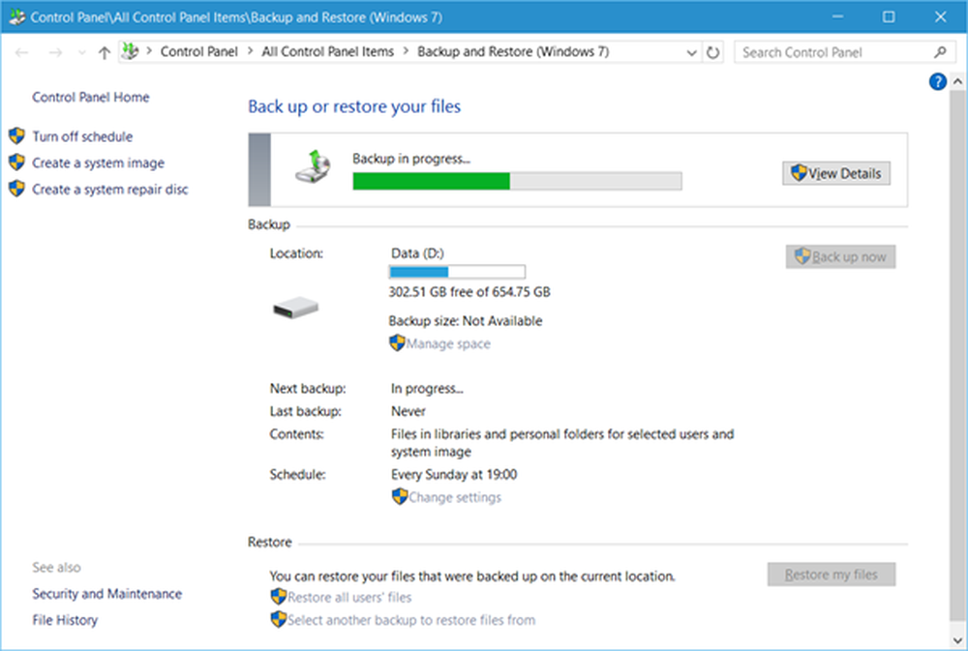Viewport: 968px width, 651px height.
Task: Click Change settings link
Action: 454,497
